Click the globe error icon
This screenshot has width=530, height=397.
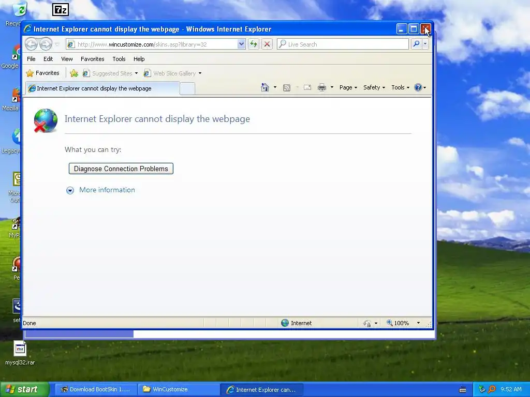point(46,120)
